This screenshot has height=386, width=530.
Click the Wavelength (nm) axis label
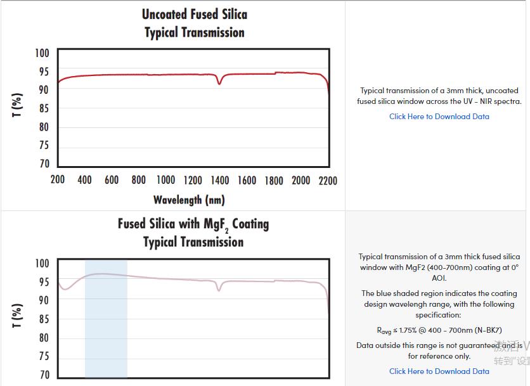point(189,200)
